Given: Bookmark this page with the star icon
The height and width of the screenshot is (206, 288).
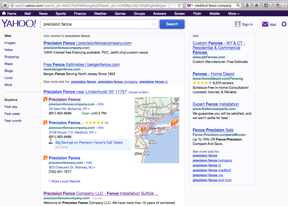Looking at the screenshot, I should click(x=170, y=5).
